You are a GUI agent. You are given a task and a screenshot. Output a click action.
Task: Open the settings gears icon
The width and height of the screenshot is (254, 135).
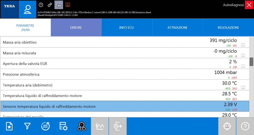(x=50, y=5)
